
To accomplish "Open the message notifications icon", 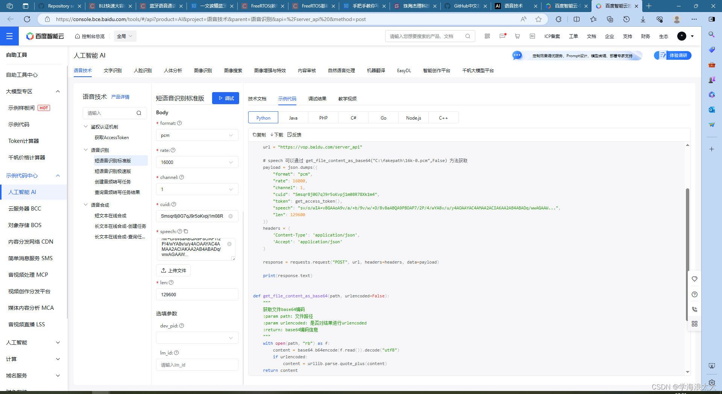I will pyautogui.click(x=503, y=36).
